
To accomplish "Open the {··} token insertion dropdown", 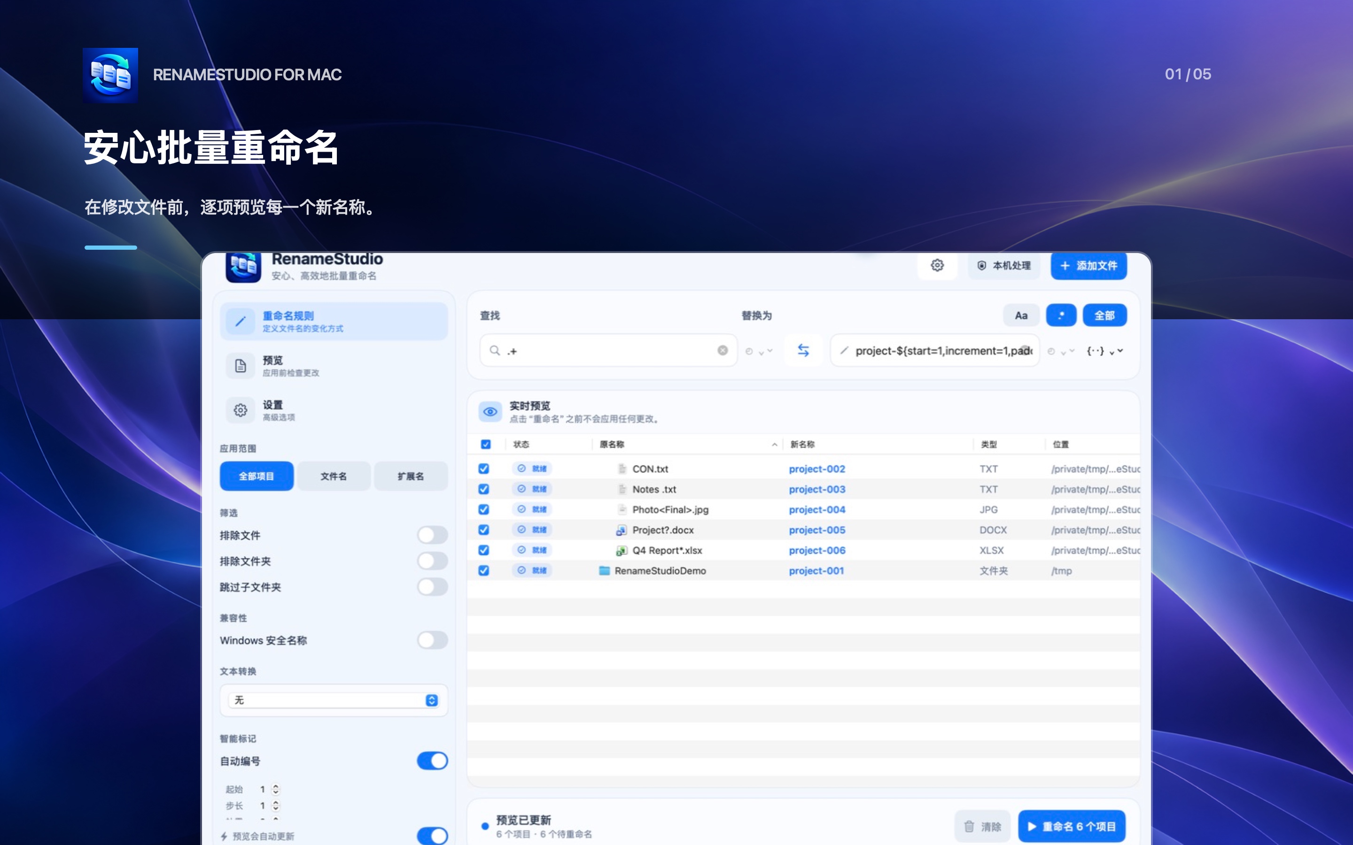I will pyautogui.click(x=1105, y=351).
